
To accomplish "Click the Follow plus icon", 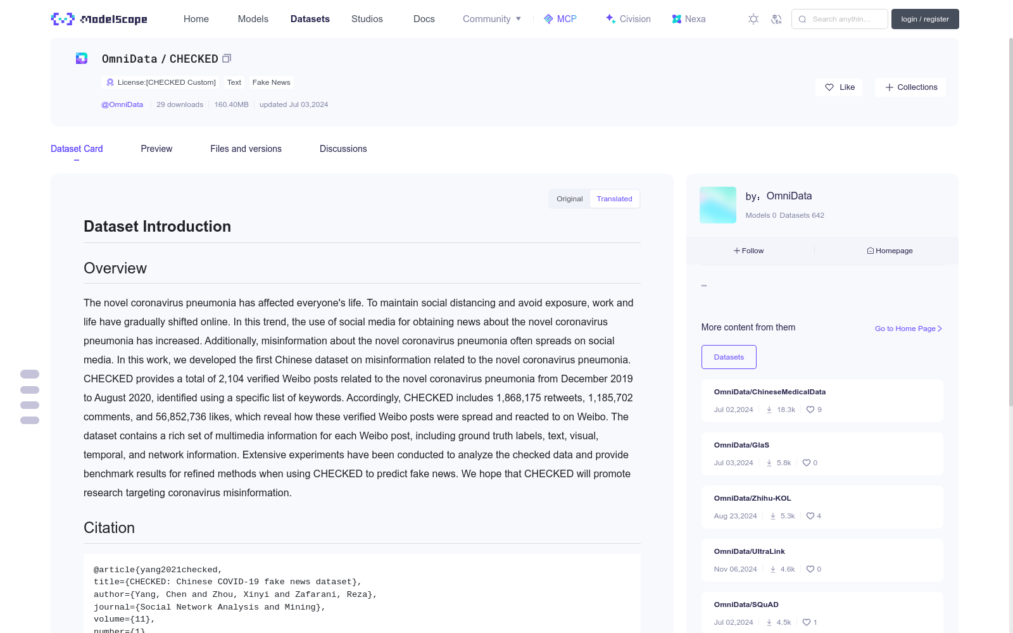I will point(737,251).
